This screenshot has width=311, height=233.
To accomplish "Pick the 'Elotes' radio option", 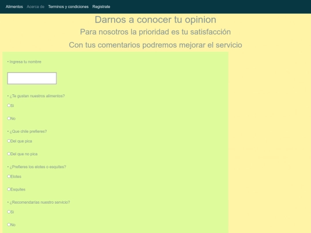I will click(x=9, y=177).
